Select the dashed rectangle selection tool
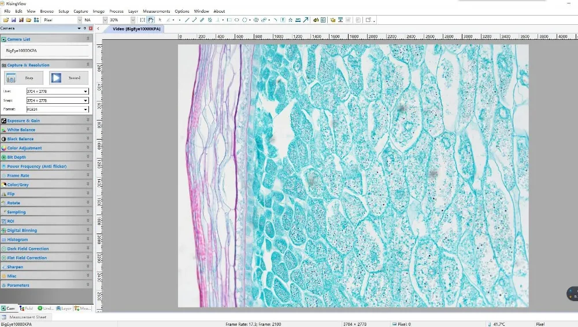This screenshot has height=327, width=578. (143, 20)
